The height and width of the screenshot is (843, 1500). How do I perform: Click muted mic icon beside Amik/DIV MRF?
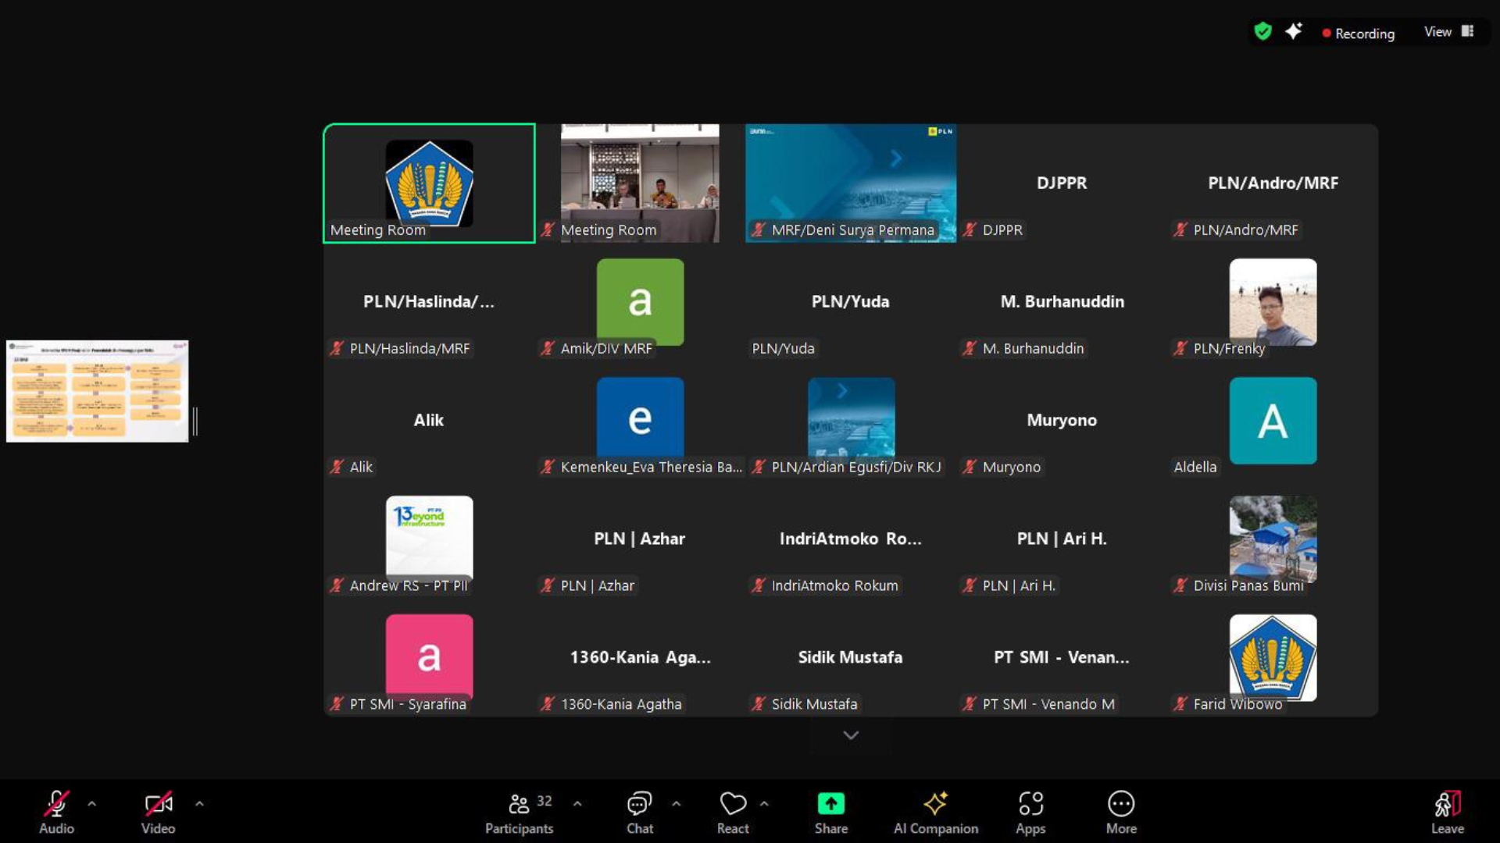point(548,348)
